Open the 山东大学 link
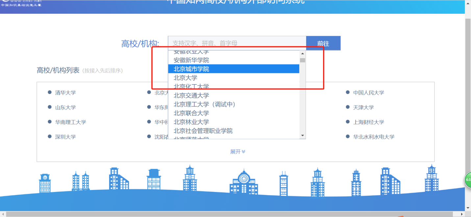Image resolution: width=471 pixels, height=217 pixels. pos(65,108)
